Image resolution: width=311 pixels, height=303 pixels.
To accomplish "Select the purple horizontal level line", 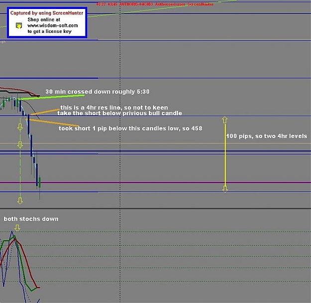I will pos(155,182).
